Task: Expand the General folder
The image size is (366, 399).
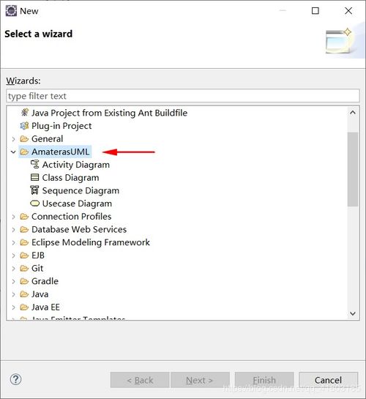Action: tap(13, 139)
